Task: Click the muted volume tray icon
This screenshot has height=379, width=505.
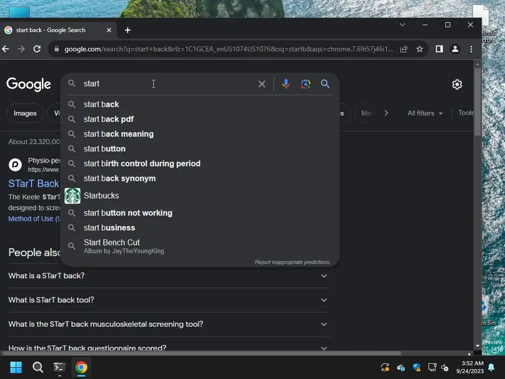Action: point(445,367)
